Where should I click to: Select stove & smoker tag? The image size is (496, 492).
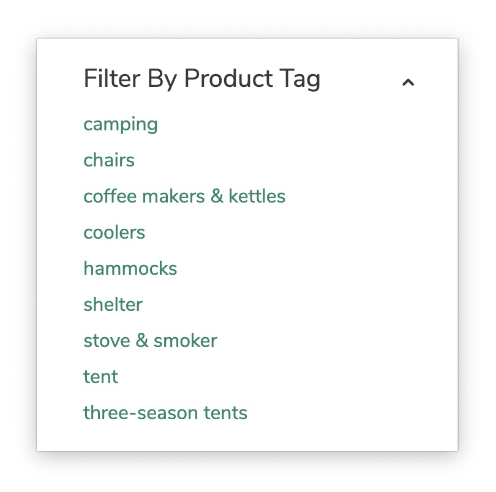[x=150, y=341]
